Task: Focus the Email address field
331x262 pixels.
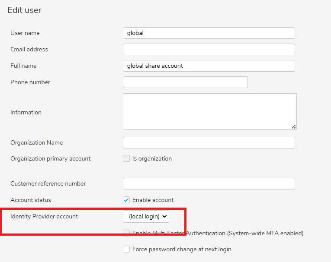Action: click(x=209, y=50)
